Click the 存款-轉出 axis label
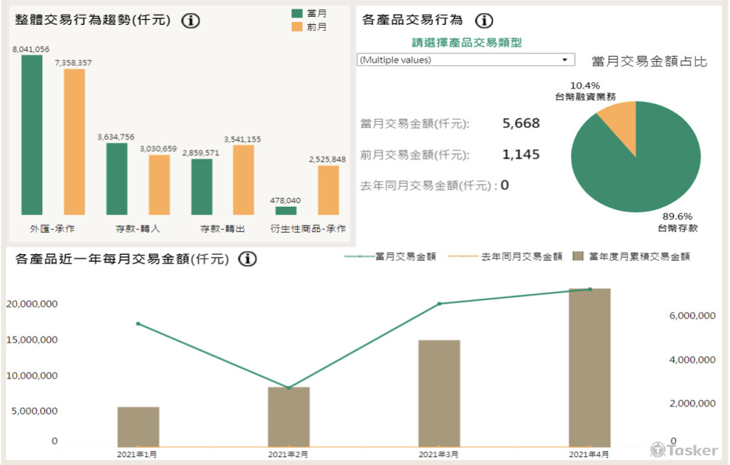The width and height of the screenshot is (730, 465). point(223,228)
